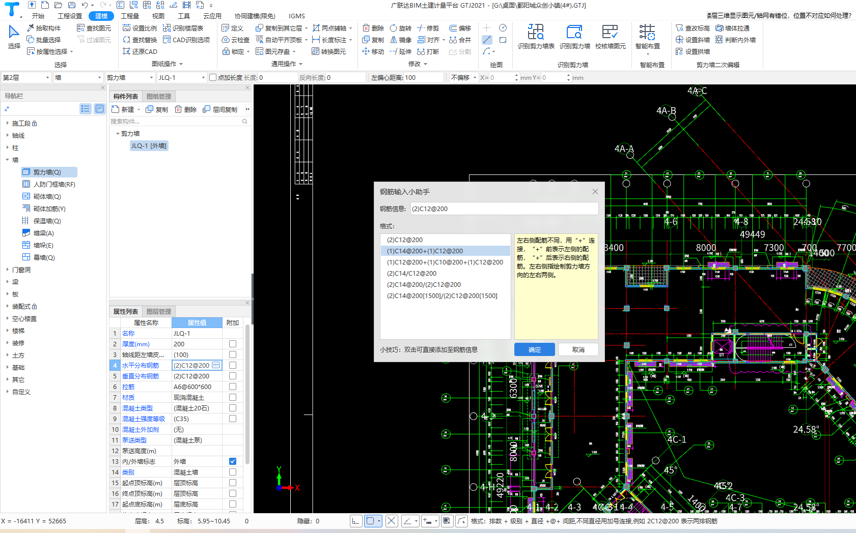
Task: Click 取消 in 钢筋输入小助手 dialog
Action: (x=578, y=349)
